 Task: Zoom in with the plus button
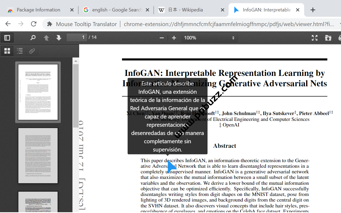tap(174, 38)
